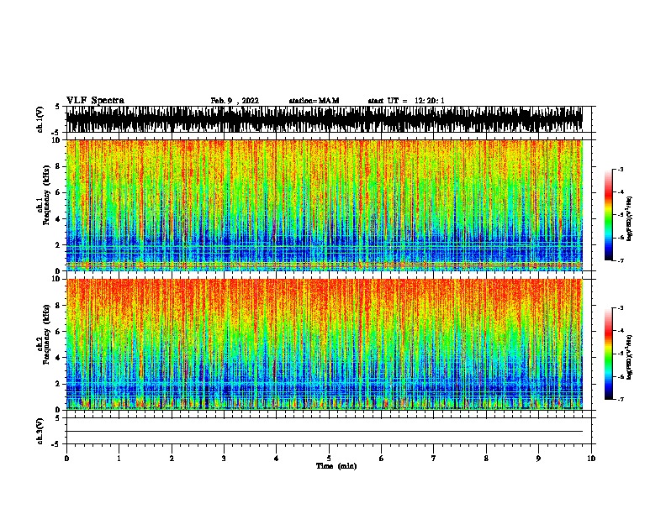Image resolution: width=666 pixels, height=514 pixels.
Task: Click the ch.1 frequency tick "4"
Action: tap(58, 219)
